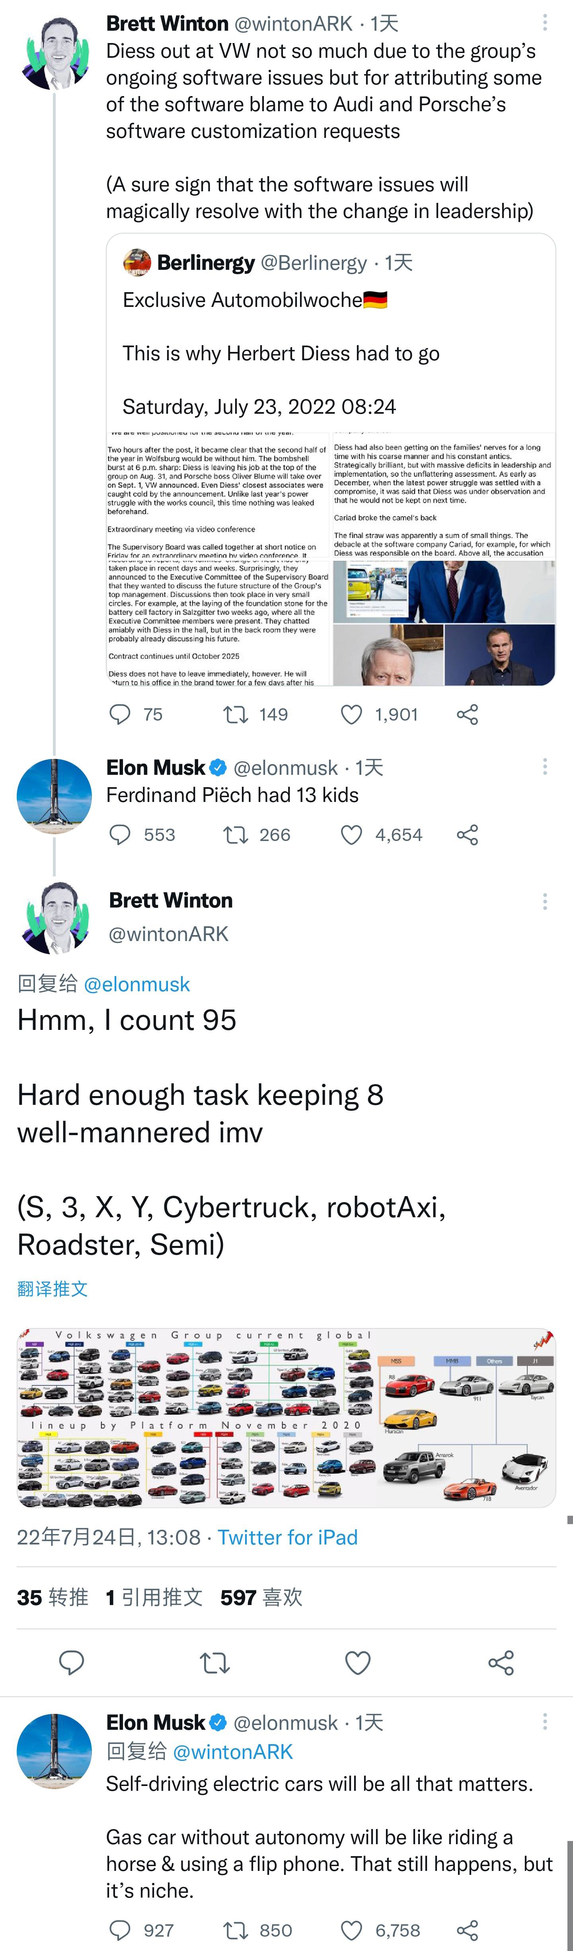Open the Twitter for iPad source link
The width and height of the screenshot is (573, 1951).
pyautogui.click(x=287, y=1537)
